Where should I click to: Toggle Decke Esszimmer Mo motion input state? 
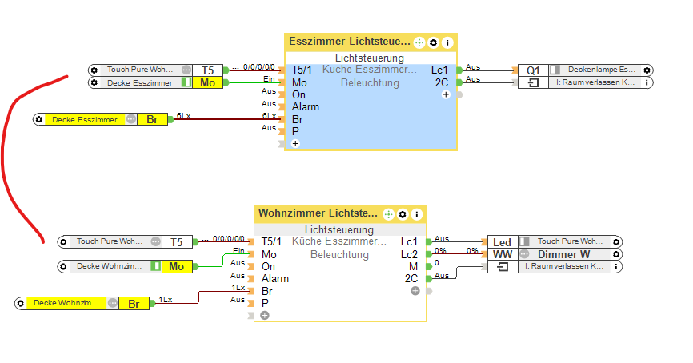click(x=186, y=82)
